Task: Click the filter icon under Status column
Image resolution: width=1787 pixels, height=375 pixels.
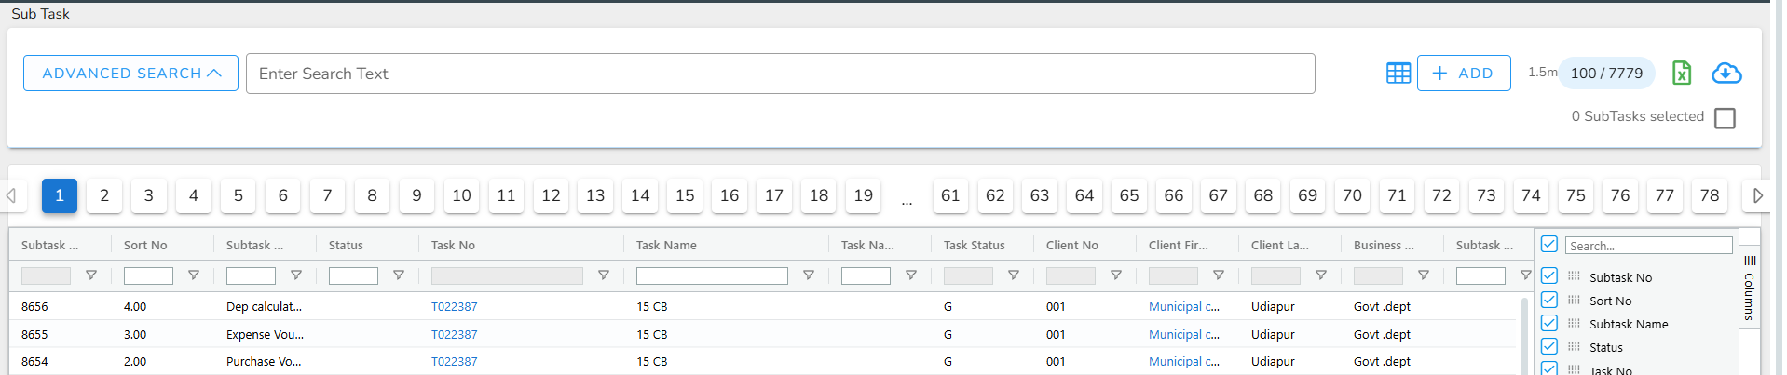Action: [x=399, y=275]
